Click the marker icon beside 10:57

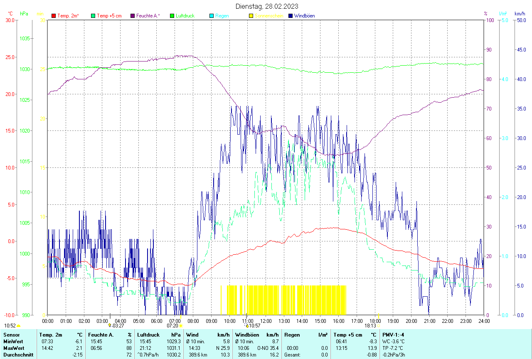tap(247, 326)
